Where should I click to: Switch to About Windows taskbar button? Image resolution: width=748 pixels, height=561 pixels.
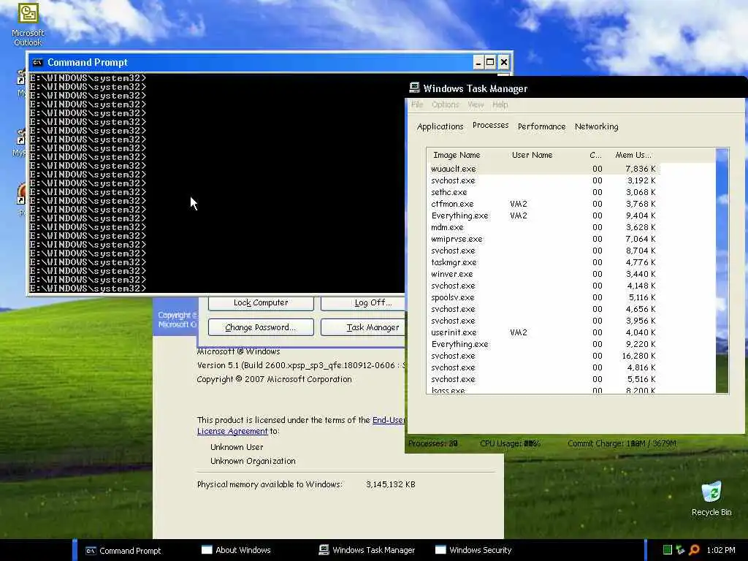click(x=237, y=550)
